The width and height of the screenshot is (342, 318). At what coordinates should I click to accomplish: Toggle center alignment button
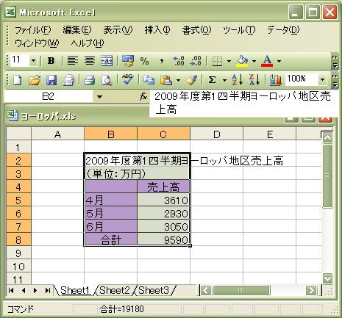pyautogui.click(x=90, y=60)
